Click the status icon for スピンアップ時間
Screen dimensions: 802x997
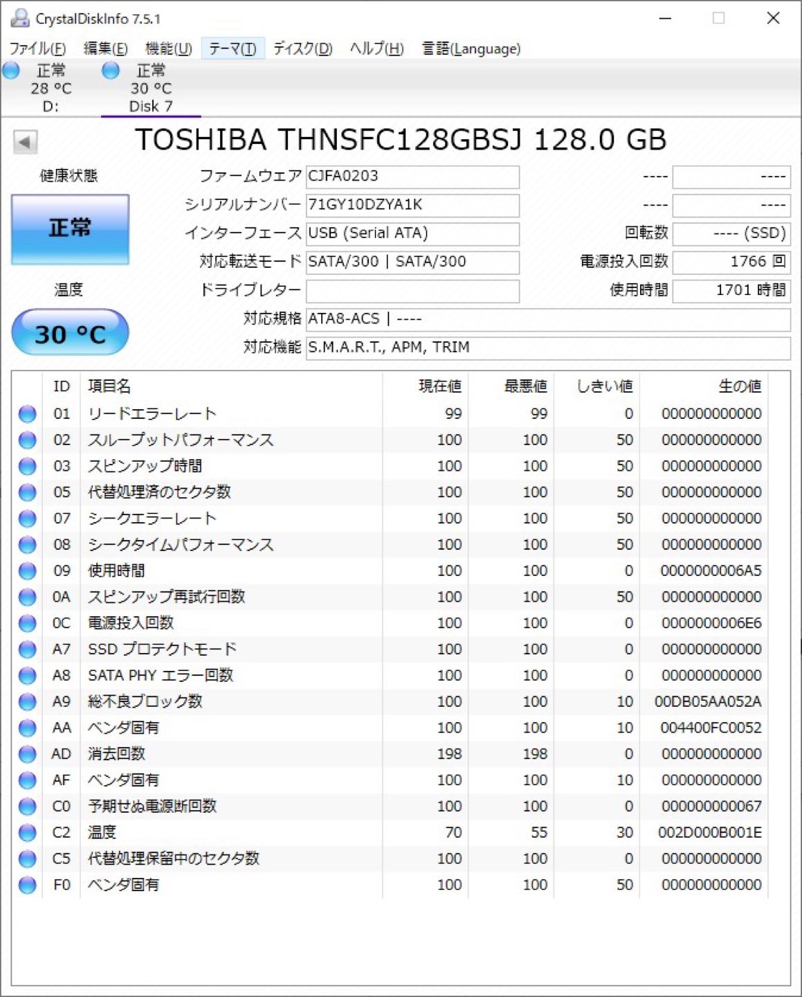click(x=28, y=467)
